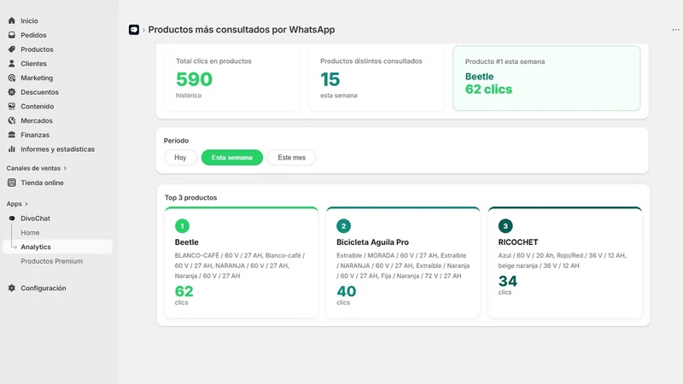Click the Mercados globe icon
Viewport: 683px width, 384px height.
pyautogui.click(x=12, y=120)
